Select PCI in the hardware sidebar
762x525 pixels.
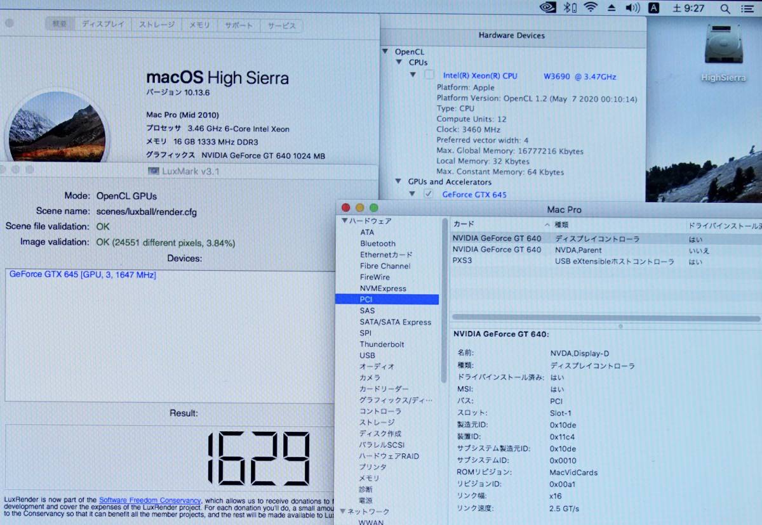pos(366,299)
